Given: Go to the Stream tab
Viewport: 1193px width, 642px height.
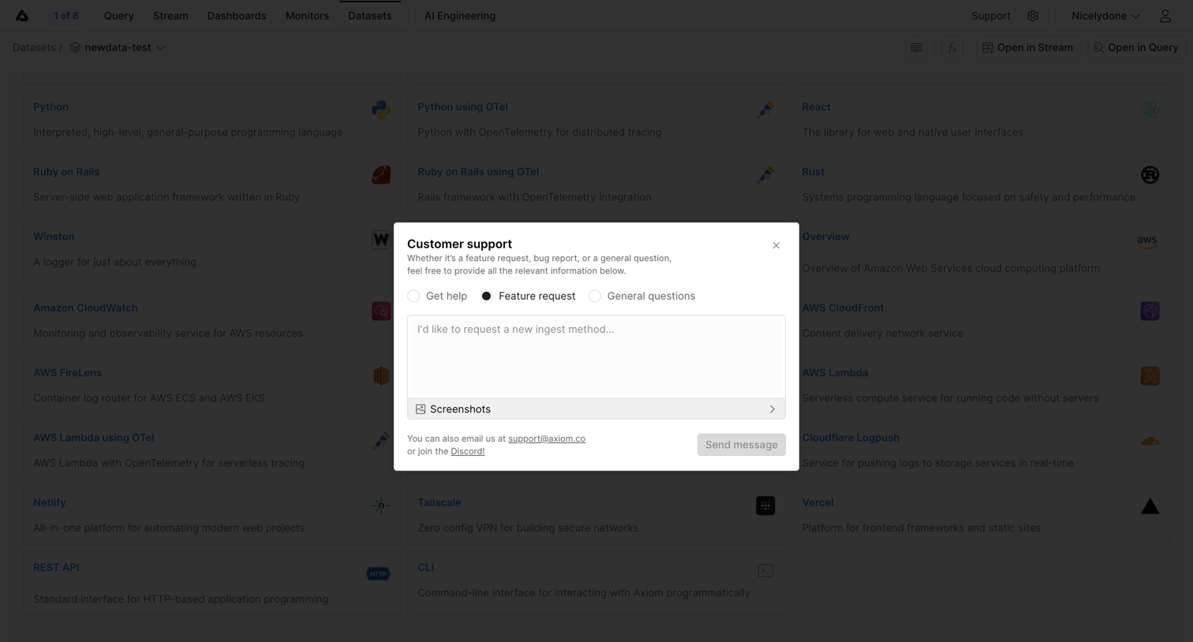Looking at the screenshot, I should (170, 16).
